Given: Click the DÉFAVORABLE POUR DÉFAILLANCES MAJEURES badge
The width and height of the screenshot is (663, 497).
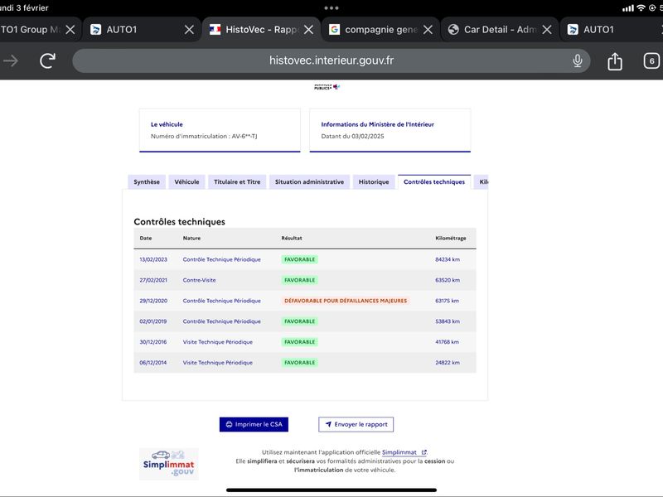Looking at the screenshot, I should click(x=346, y=301).
